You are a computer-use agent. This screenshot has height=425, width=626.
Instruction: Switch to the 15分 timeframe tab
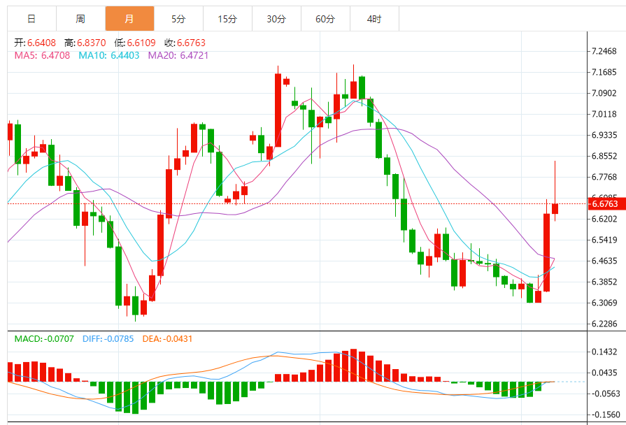(227, 19)
